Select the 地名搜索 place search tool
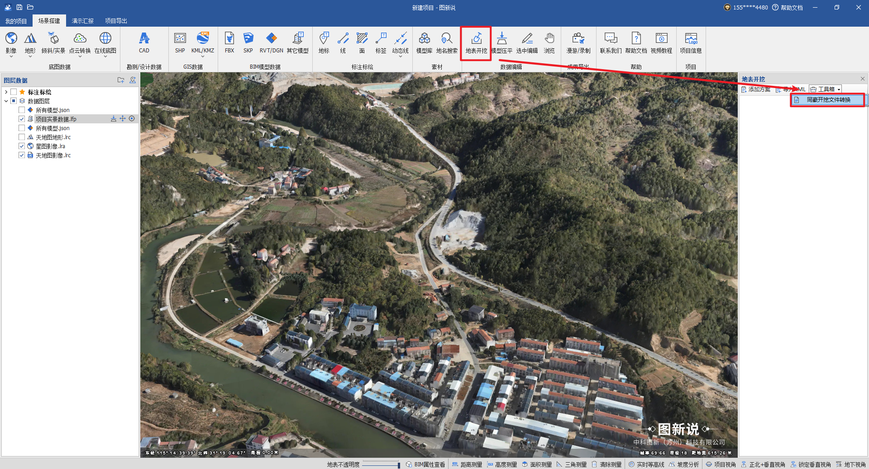 tap(447, 43)
